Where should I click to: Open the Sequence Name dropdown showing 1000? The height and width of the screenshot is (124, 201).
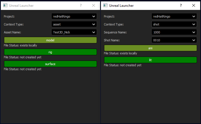pos(174,32)
